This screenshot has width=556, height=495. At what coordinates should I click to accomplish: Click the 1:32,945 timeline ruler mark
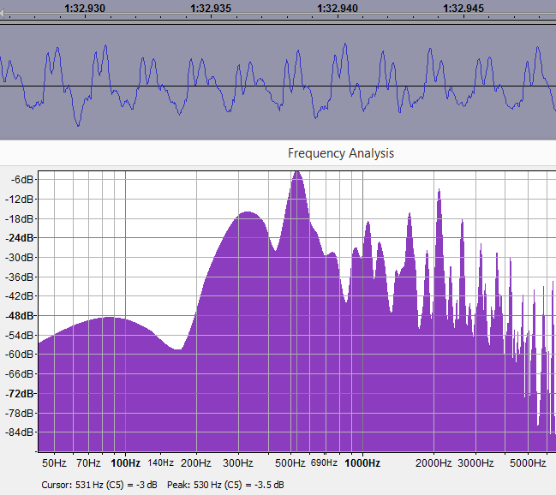(463, 8)
